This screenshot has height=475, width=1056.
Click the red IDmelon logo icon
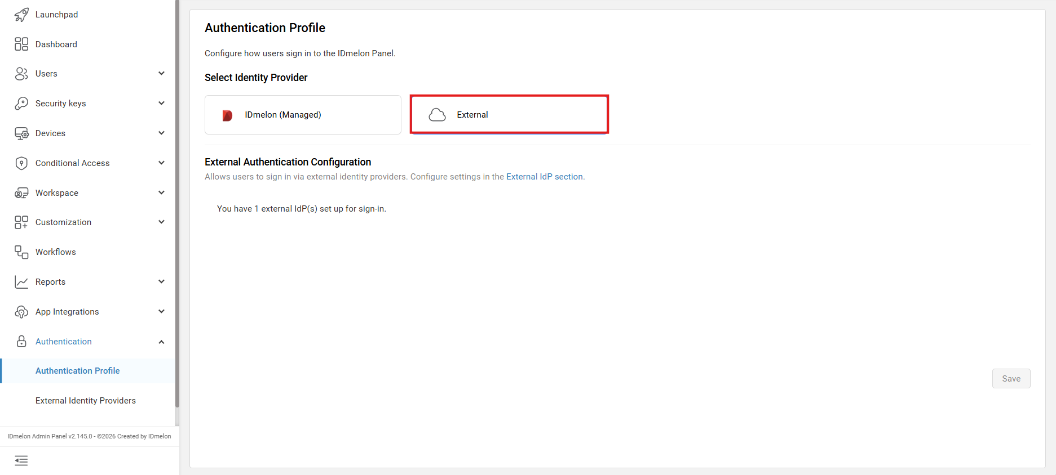pos(227,115)
